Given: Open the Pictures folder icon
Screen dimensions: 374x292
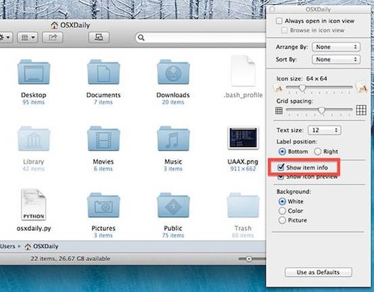Looking at the screenshot, I should [103, 206].
